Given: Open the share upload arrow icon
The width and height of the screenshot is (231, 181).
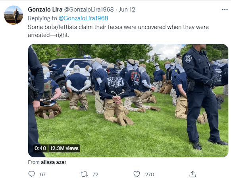Looking at the screenshot, I should tap(192, 174).
